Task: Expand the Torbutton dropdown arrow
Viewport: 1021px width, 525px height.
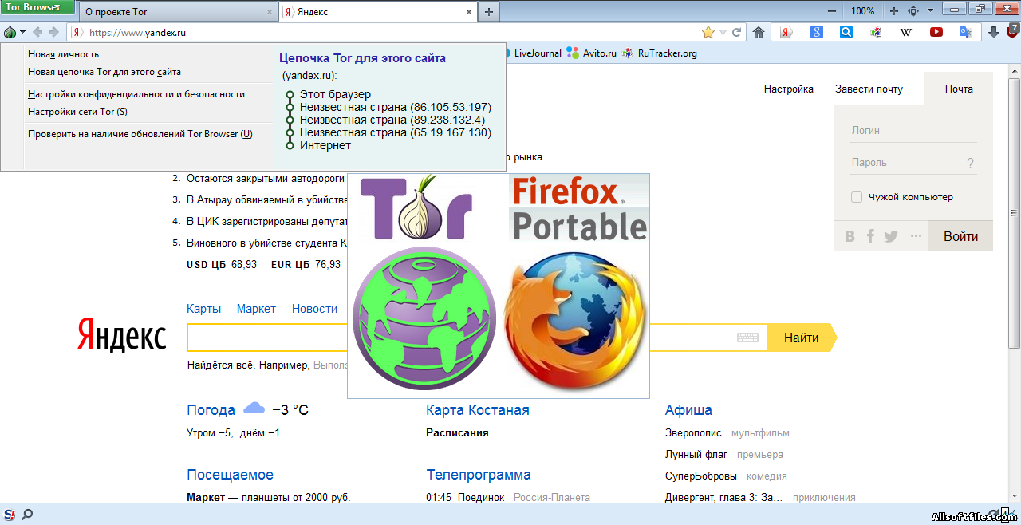Action: (22, 32)
